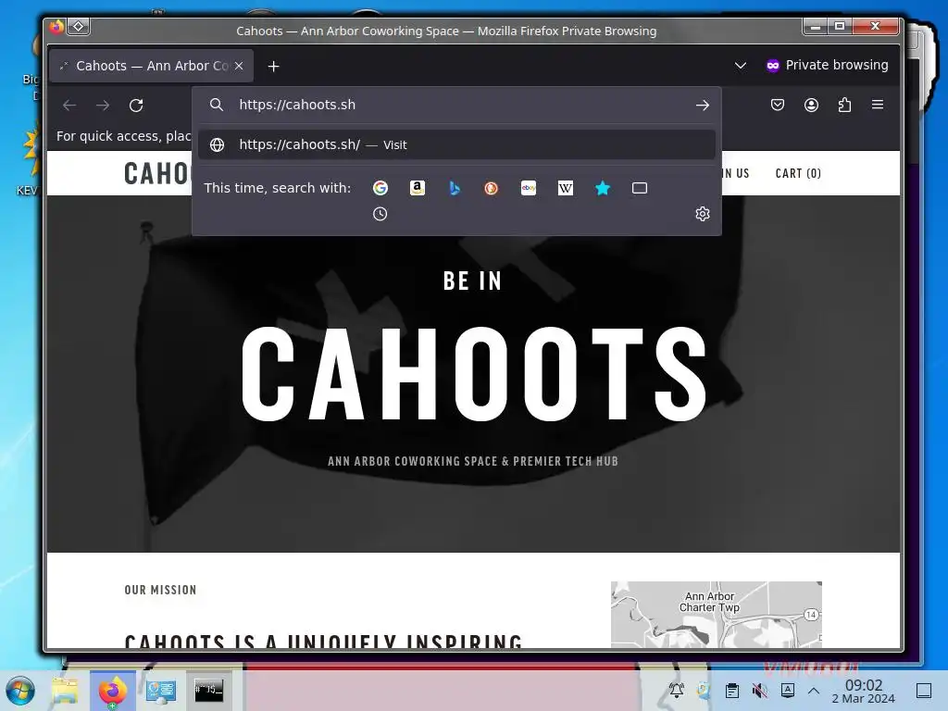
Task: Click the Private browsing indicator
Action: click(x=827, y=66)
